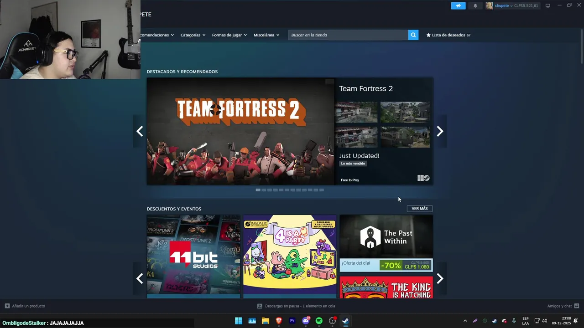Open 11 bit studios sale card

[193, 256]
